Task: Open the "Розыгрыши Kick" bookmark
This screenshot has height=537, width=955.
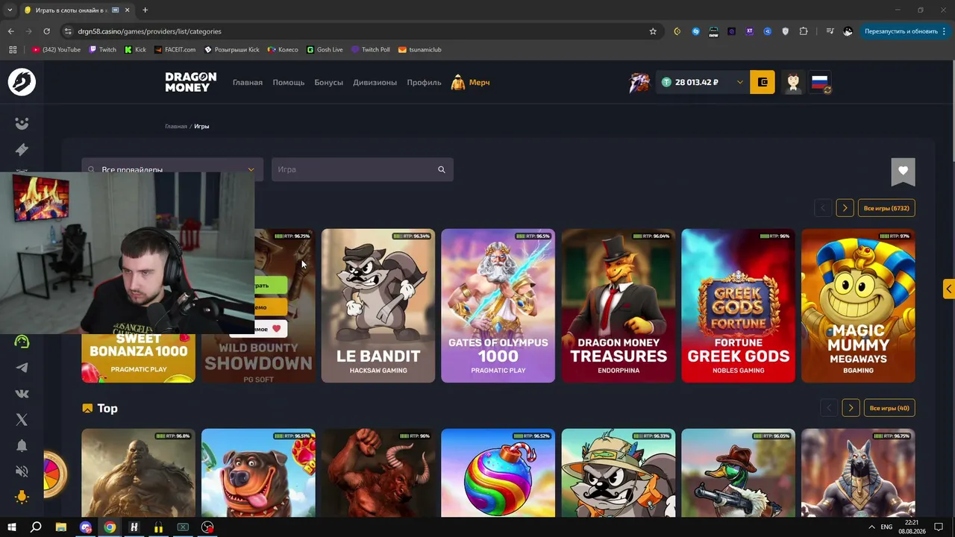Action: (231, 50)
